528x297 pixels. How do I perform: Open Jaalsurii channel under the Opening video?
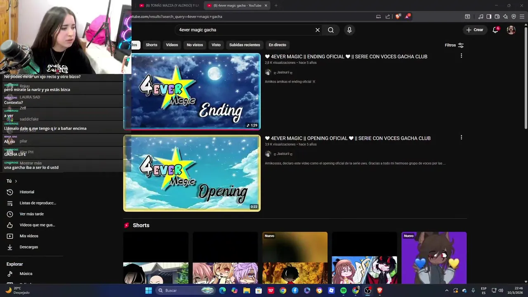283,154
